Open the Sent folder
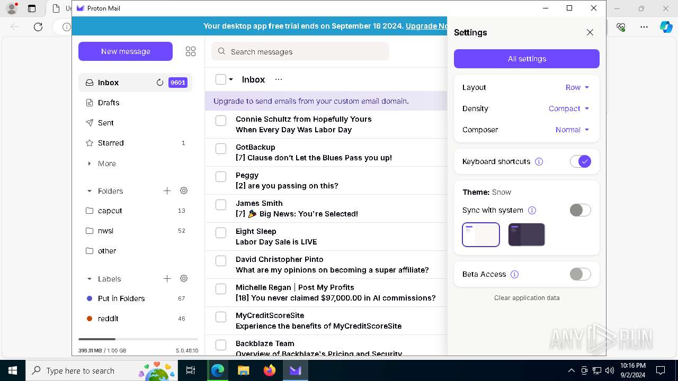The image size is (678, 381). click(x=135, y=123)
